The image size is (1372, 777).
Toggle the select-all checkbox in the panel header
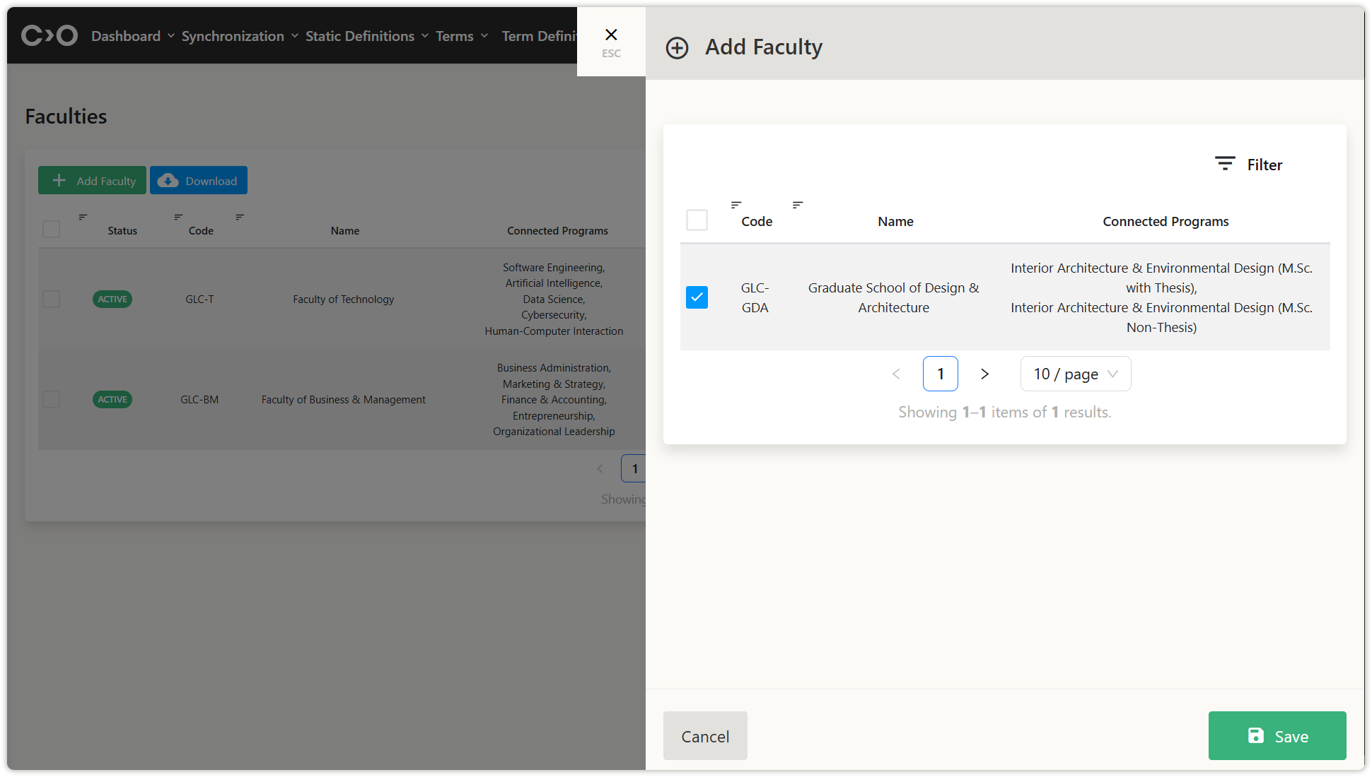697,220
